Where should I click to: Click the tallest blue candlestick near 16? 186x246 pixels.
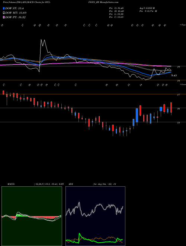point(137,115)
